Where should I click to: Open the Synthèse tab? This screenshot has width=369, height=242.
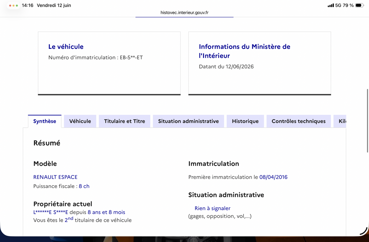coord(45,121)
